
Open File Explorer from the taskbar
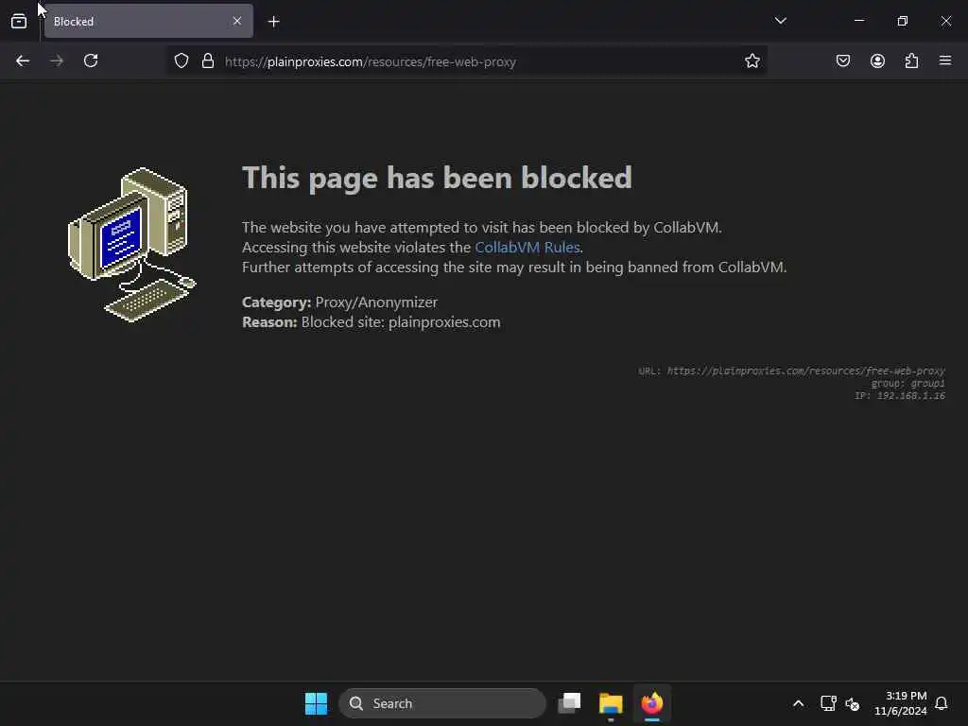coord(611,703)
